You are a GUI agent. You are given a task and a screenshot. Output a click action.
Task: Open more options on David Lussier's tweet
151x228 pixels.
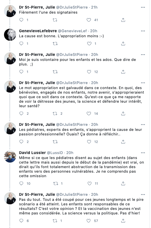(143, 153)
